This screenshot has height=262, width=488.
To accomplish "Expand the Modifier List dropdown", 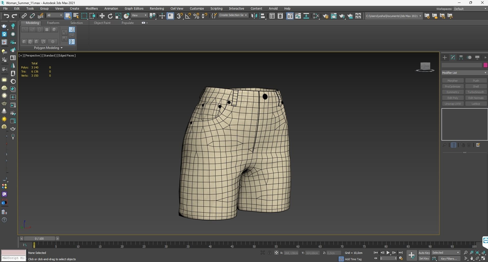I will pyautogui.click(x=464, y=73).
